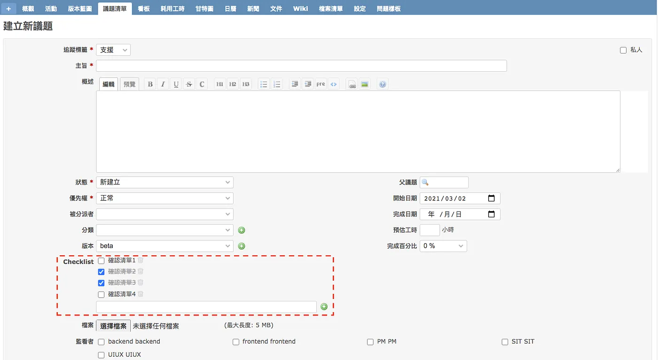
Task: Click the 預估工時 estimated hours field
Action: (x=430, y=230)
